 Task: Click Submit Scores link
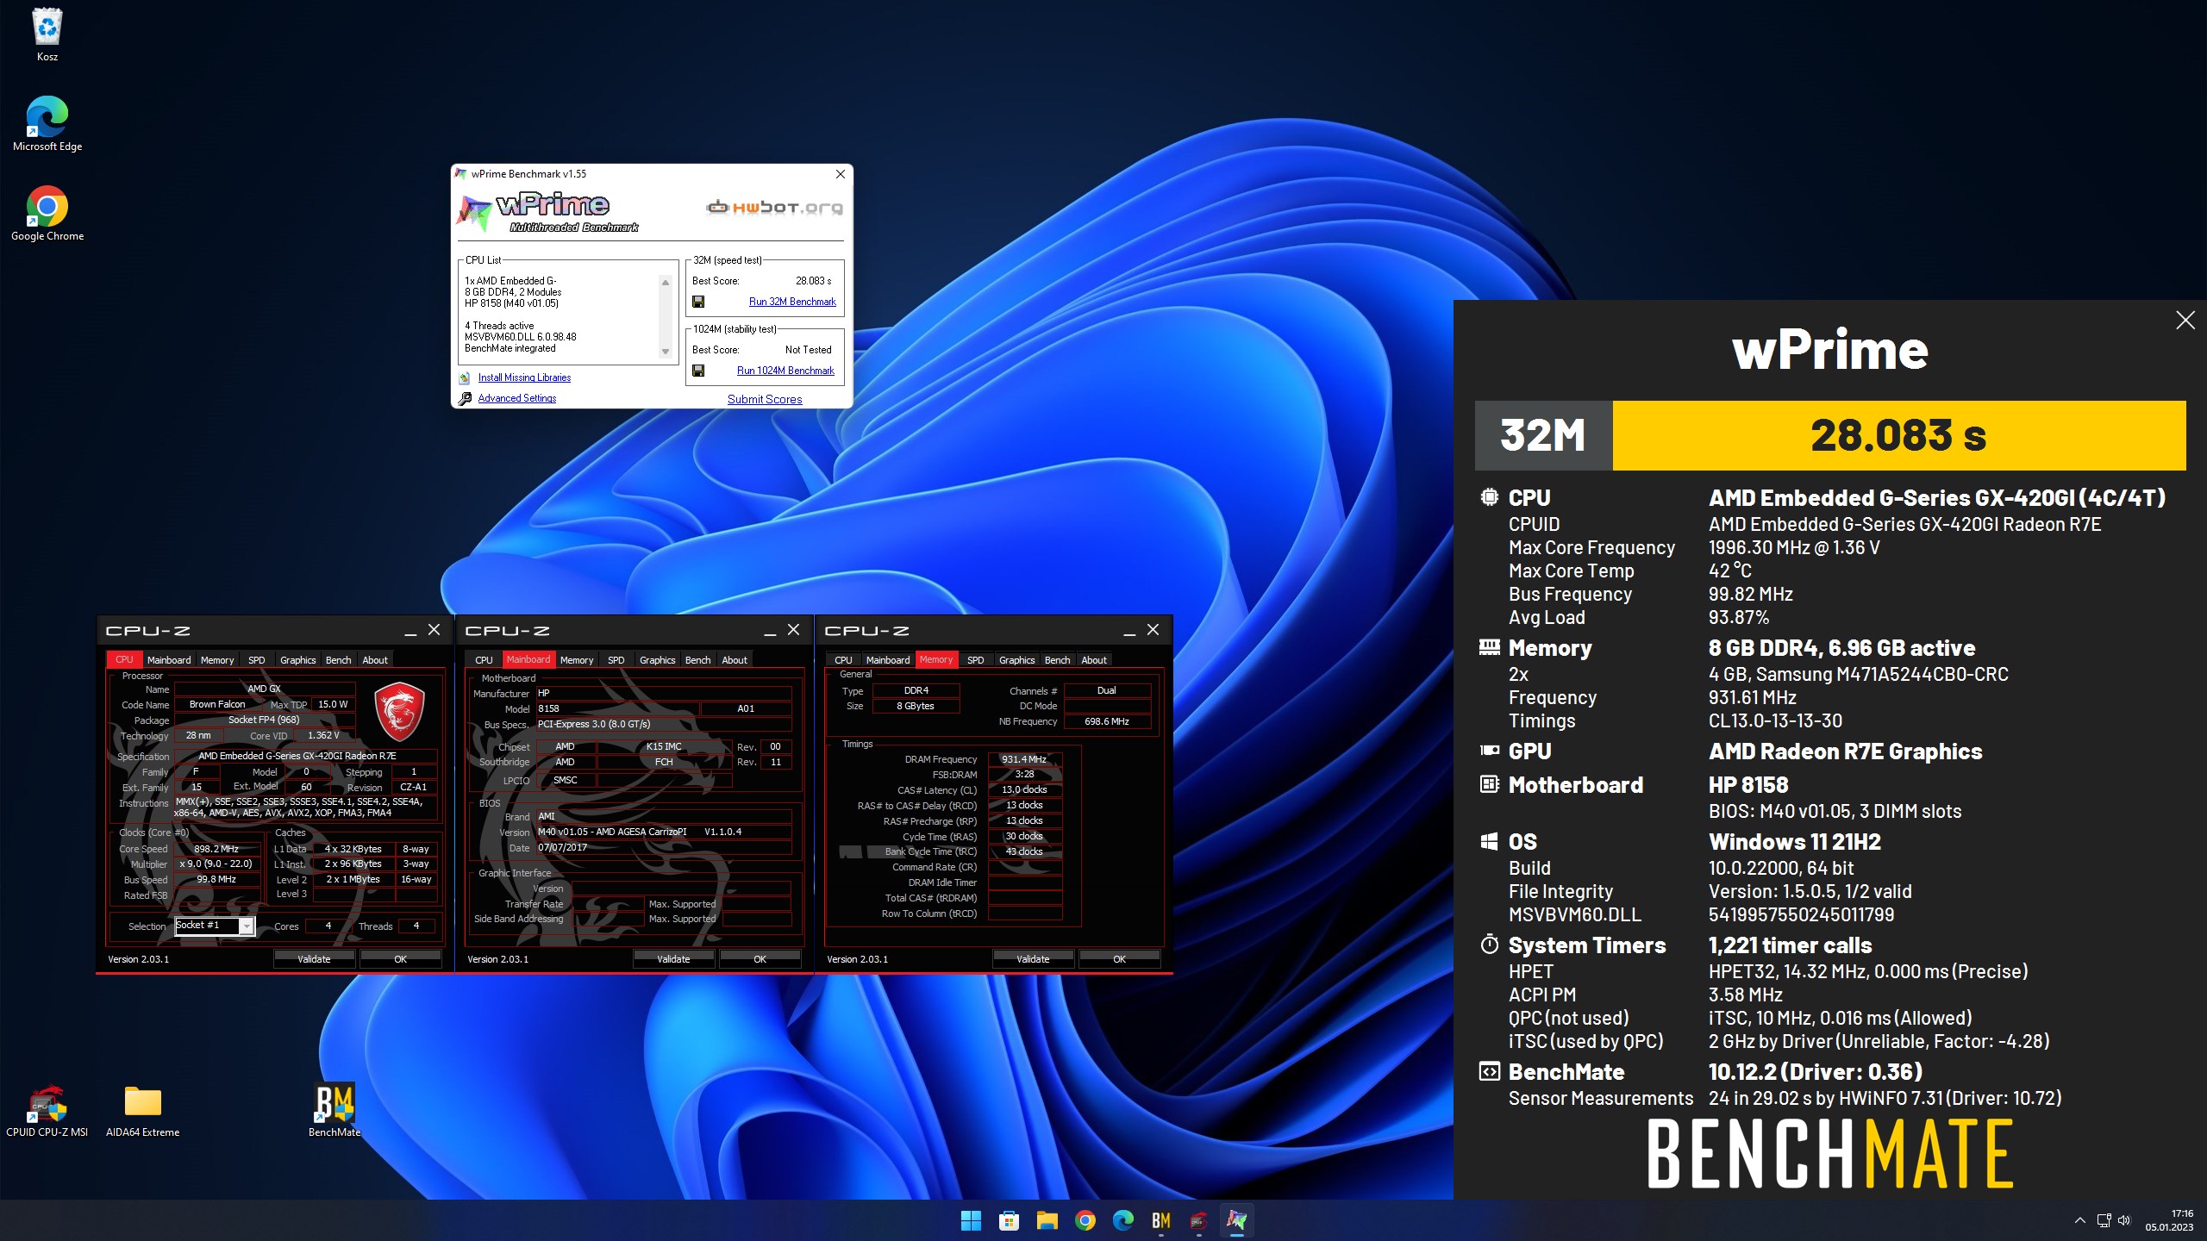[x=765, y=399]
